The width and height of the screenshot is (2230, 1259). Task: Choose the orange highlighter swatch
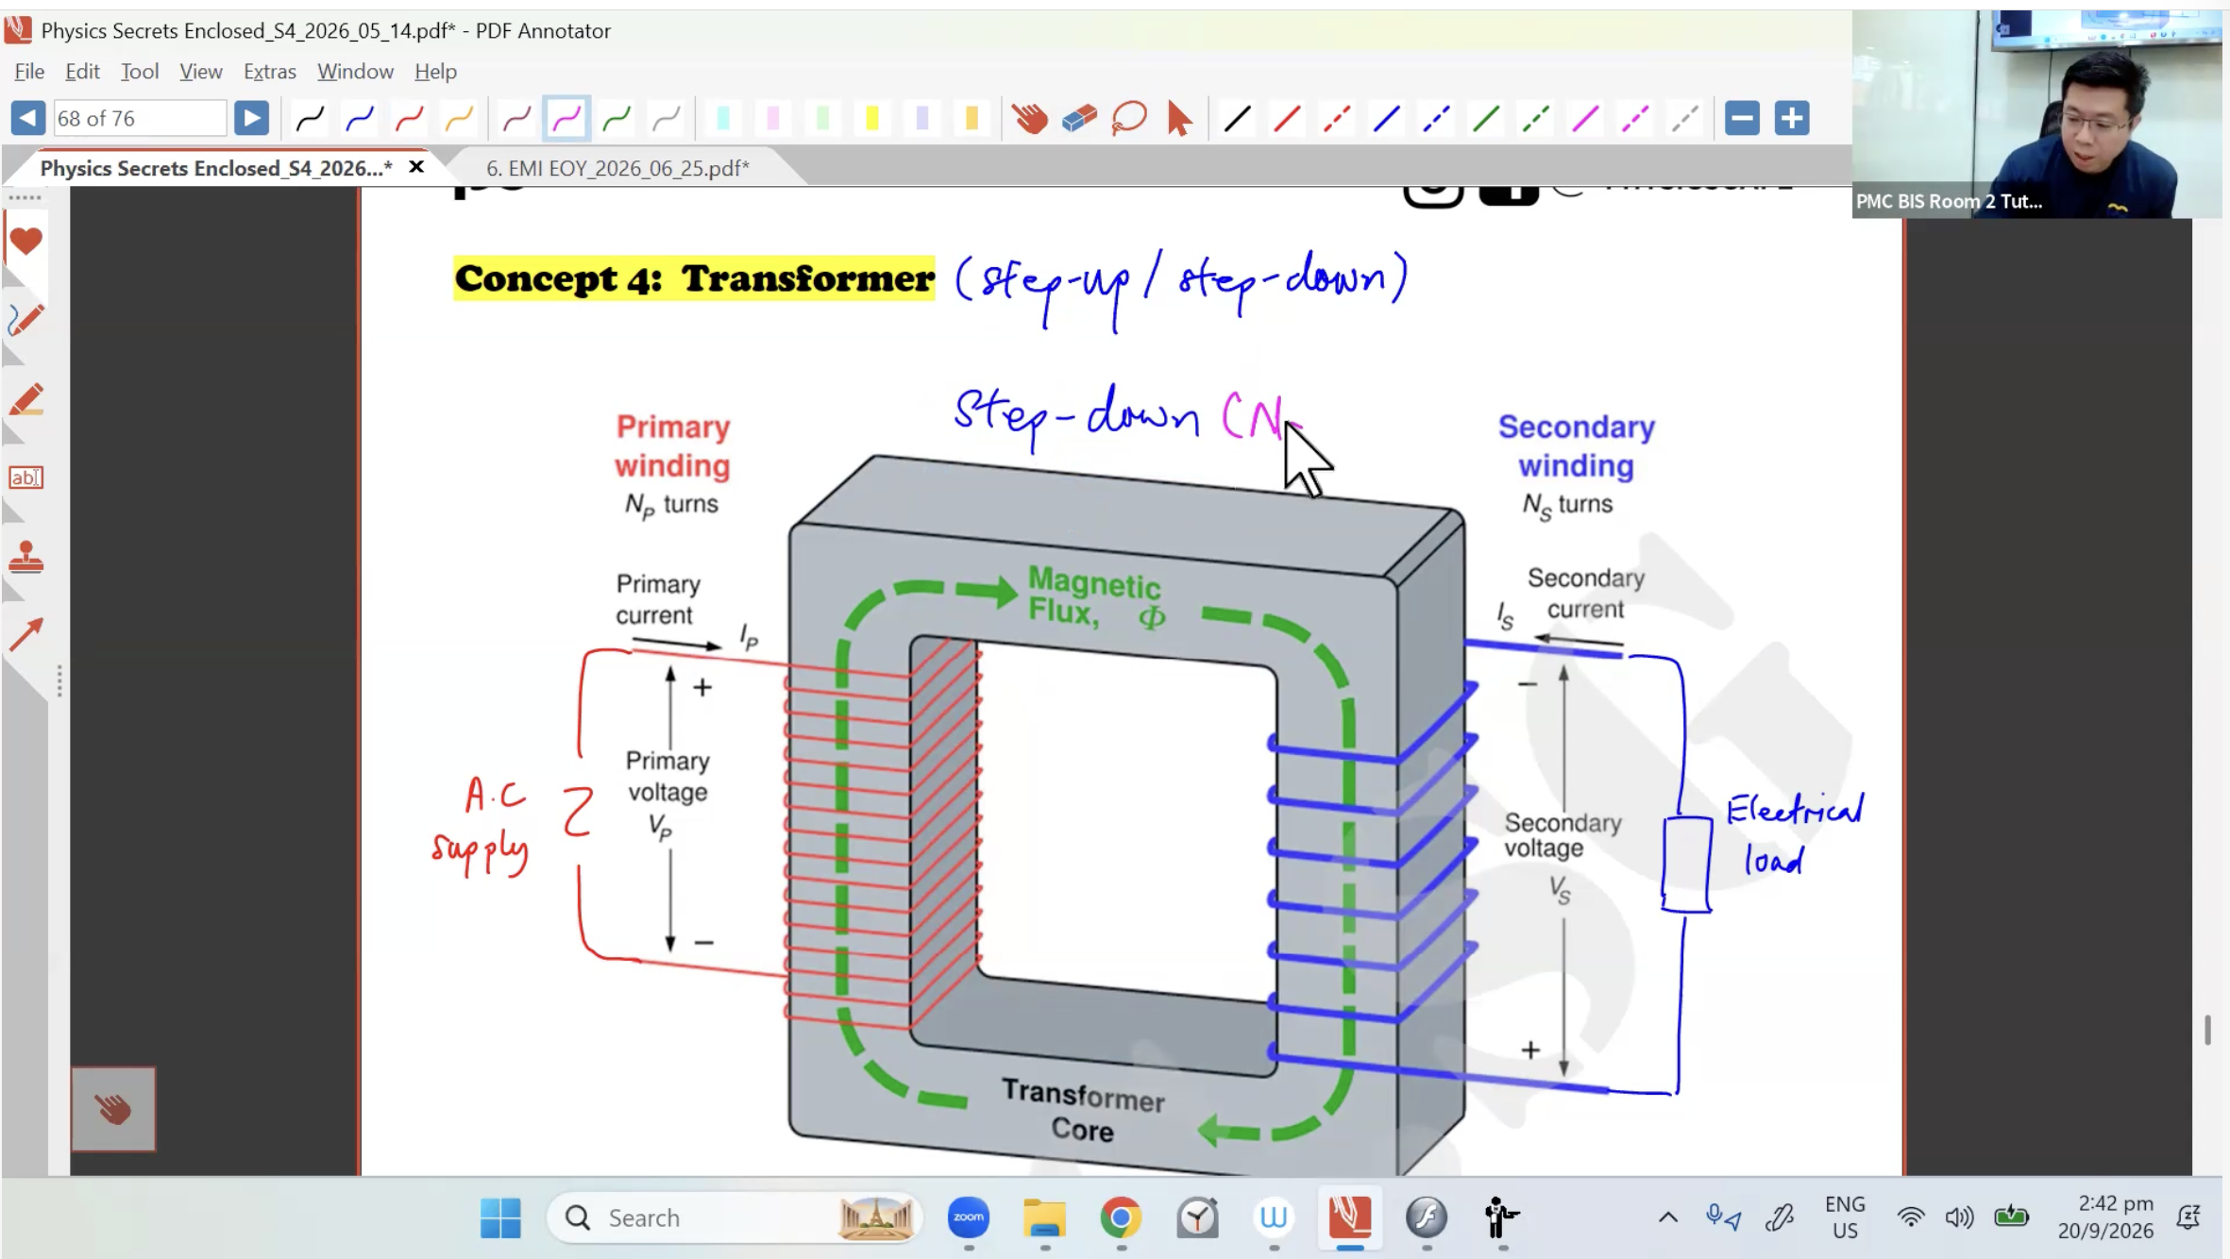[x=971, y=118]
